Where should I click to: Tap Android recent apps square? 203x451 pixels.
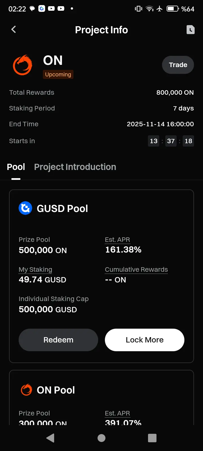[x=152, y=438]
